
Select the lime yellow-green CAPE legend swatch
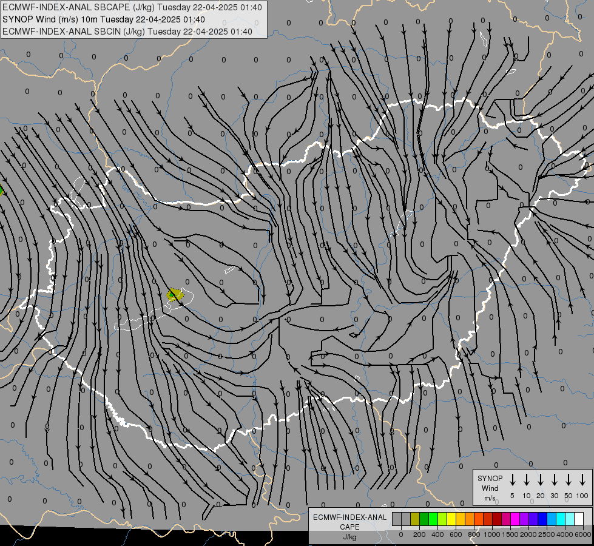tap(442, 519)
